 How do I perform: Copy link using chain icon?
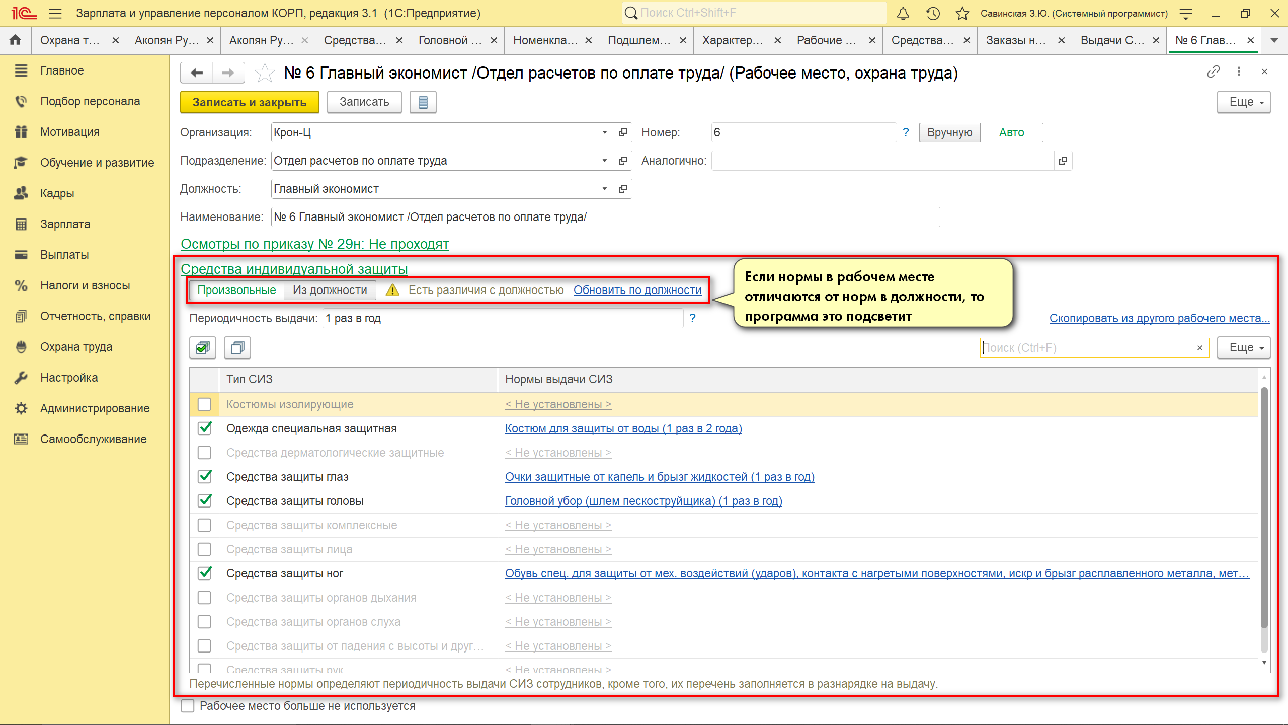pyautogui.click(x=1213, y=72)
